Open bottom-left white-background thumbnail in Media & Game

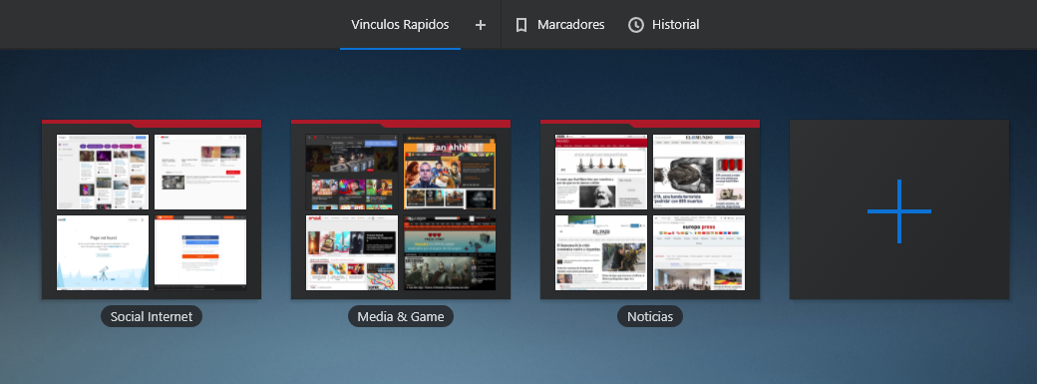tap(352, 252)
